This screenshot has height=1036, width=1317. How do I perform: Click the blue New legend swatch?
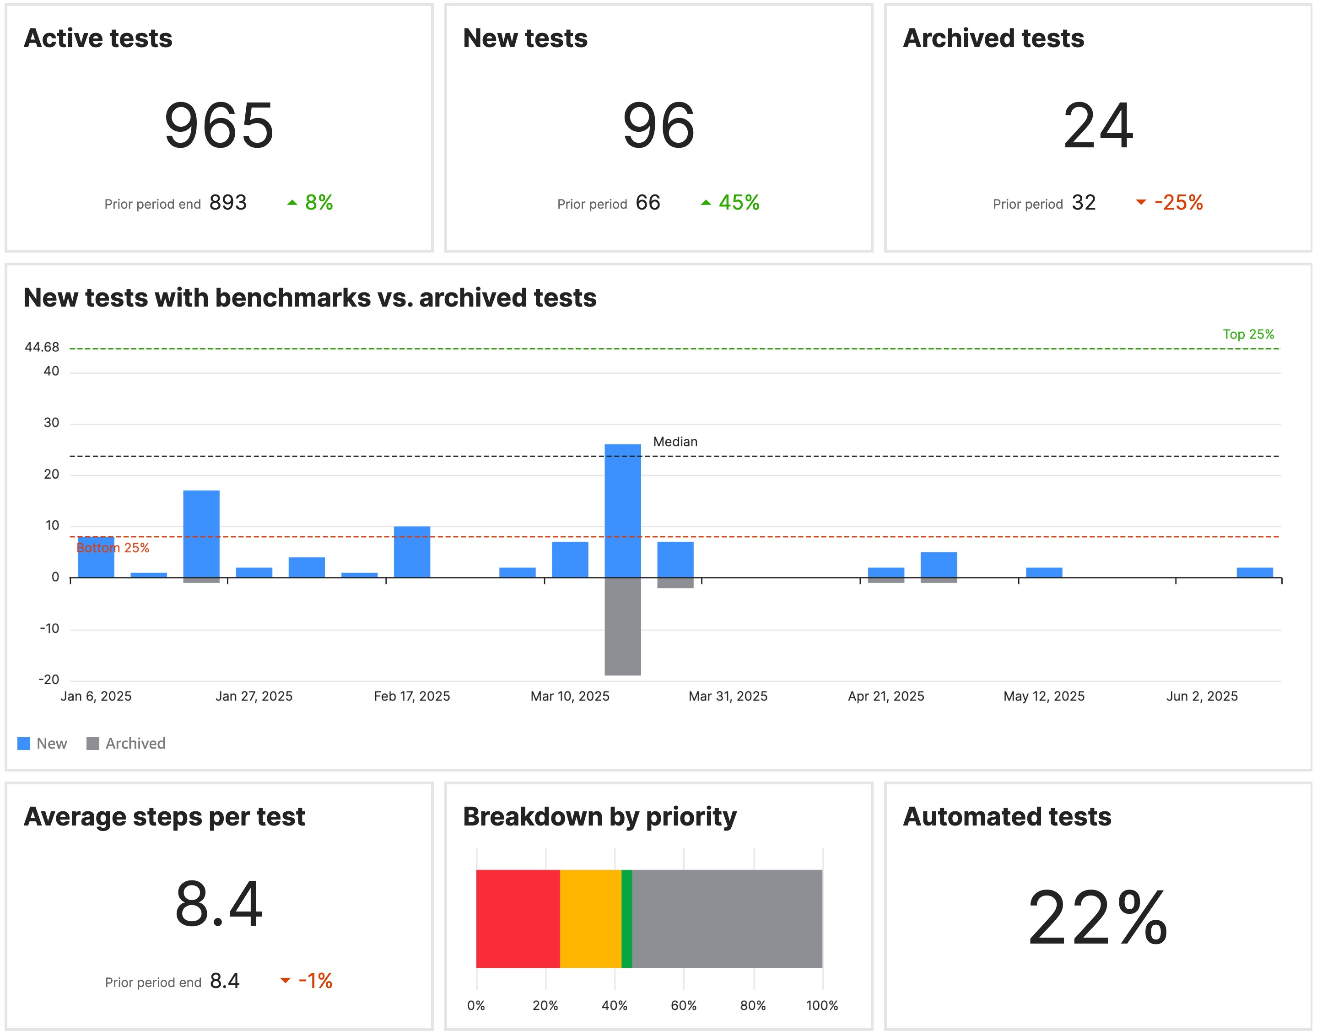[25, 743]
